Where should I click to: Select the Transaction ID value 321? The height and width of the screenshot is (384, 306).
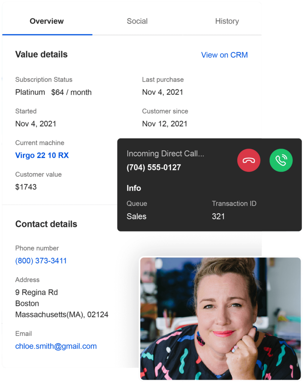218,216
